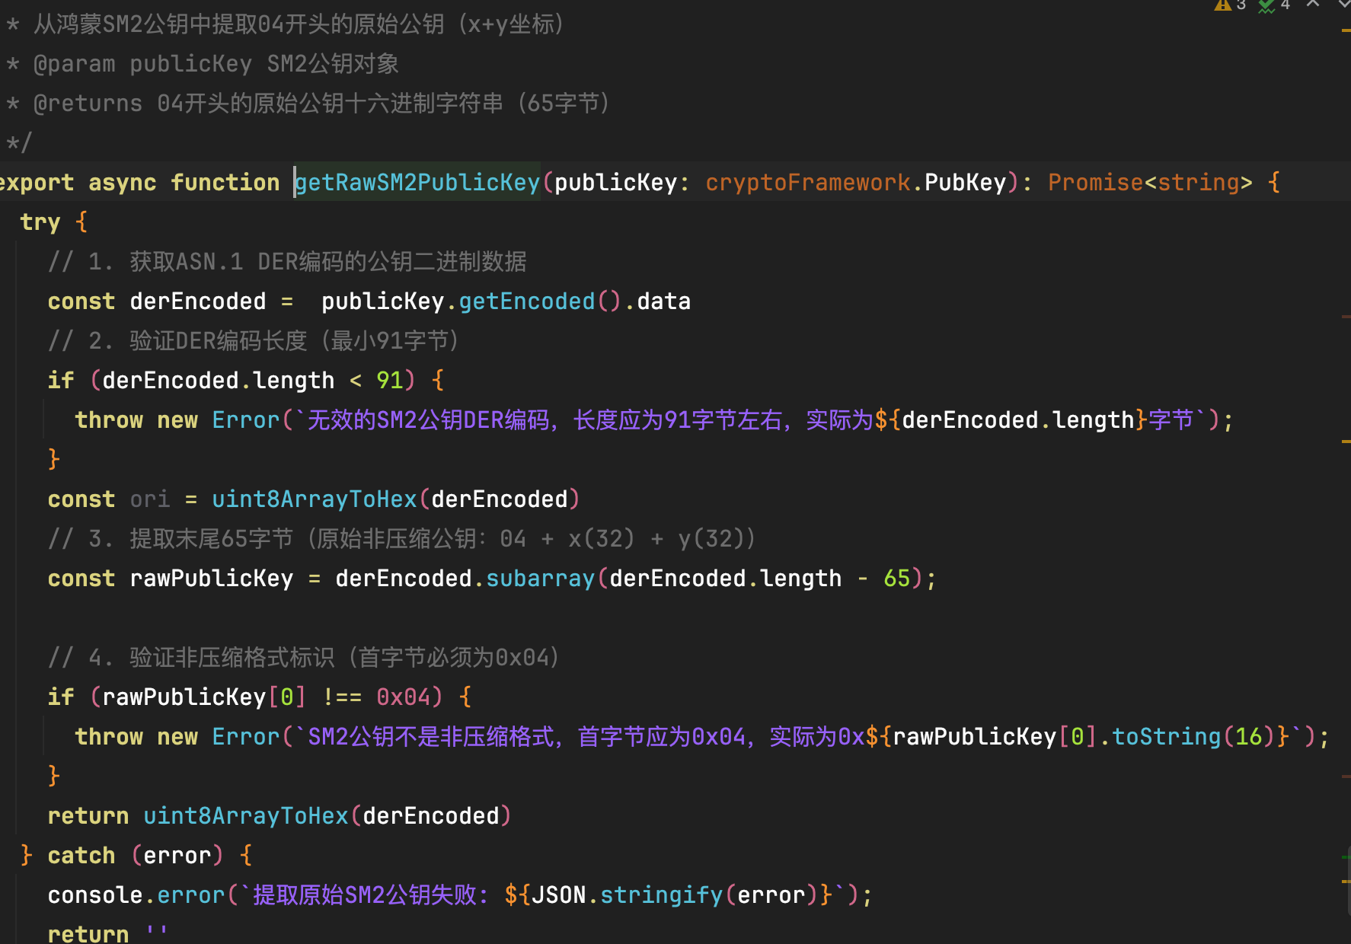Click the console identifier
This screenshot has width=1351, height=944.
coord(95,895)
